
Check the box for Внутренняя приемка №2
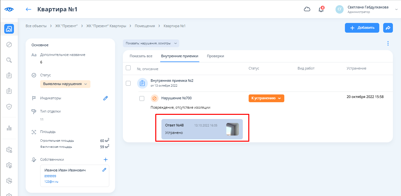coord(128,83)
